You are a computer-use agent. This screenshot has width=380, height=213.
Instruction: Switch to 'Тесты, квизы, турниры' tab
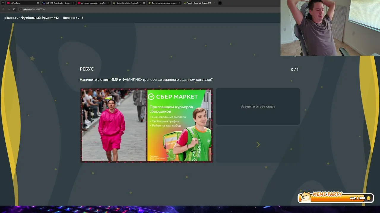164,3
